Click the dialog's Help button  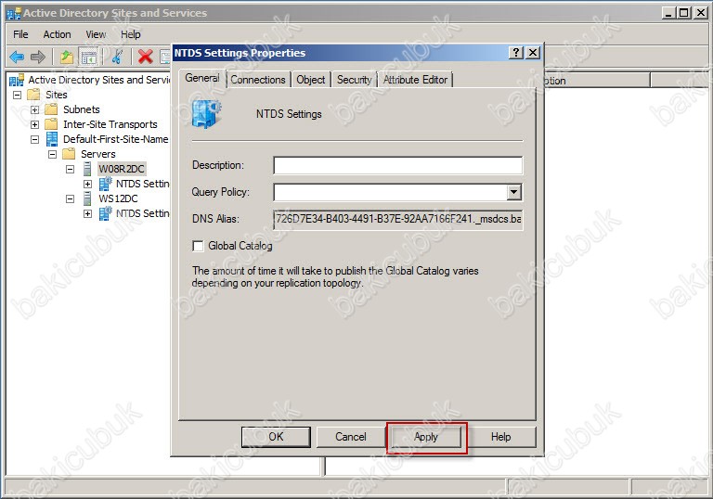coord(500,437)
